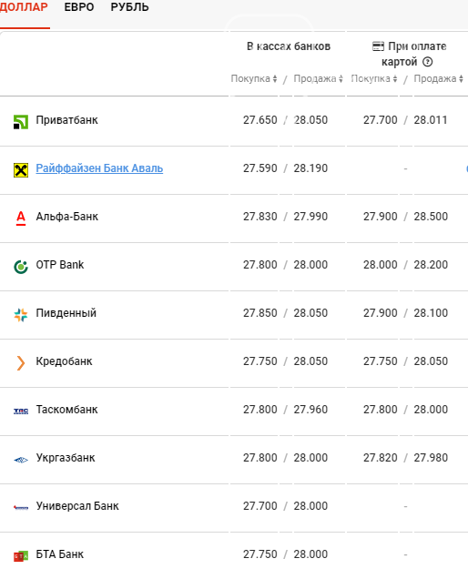Click the Ukrgasbank blue logo icon
Viewport: 468px width, 579px height.
tap(21, 460)
